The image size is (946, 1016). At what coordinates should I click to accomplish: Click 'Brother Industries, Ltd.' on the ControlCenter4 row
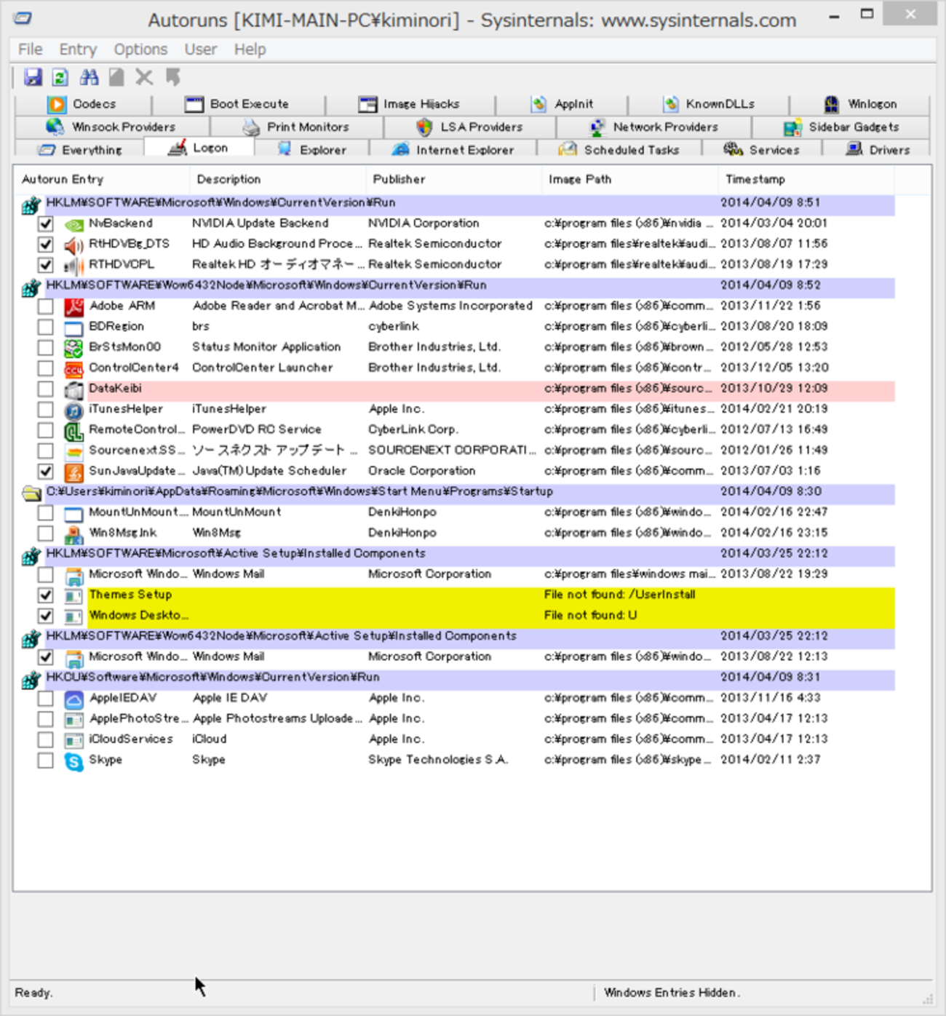[x=434, y=368]
